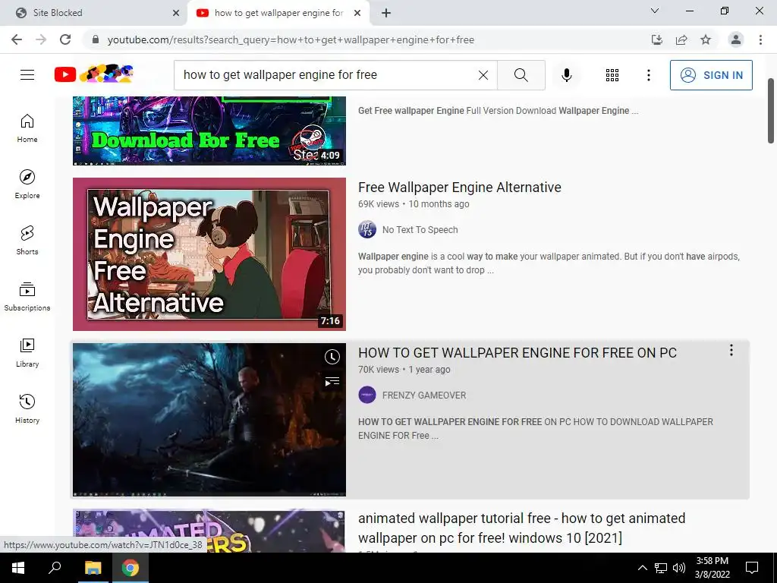Open the taskbar clock and date
The width and height of the screenshot is (777, 583).
712,568
